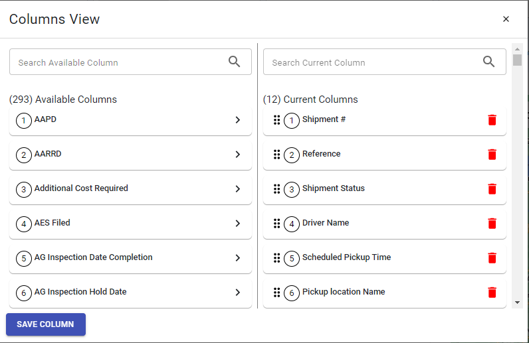
Task: Click the drag handle next to Driver Name
Action: 276,224
